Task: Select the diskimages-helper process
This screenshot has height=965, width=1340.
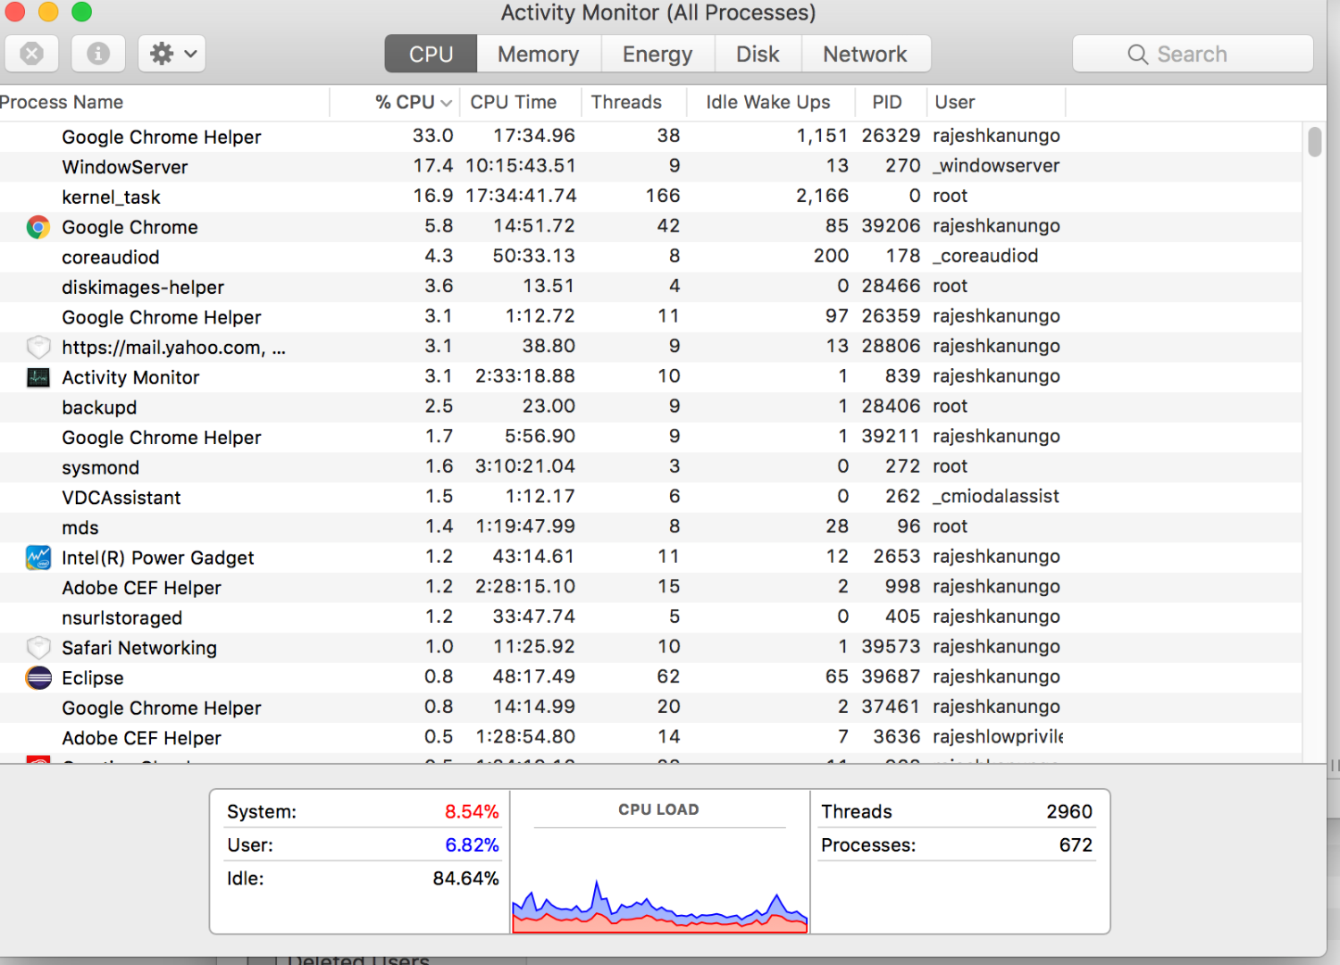Action: pos(650,287)
